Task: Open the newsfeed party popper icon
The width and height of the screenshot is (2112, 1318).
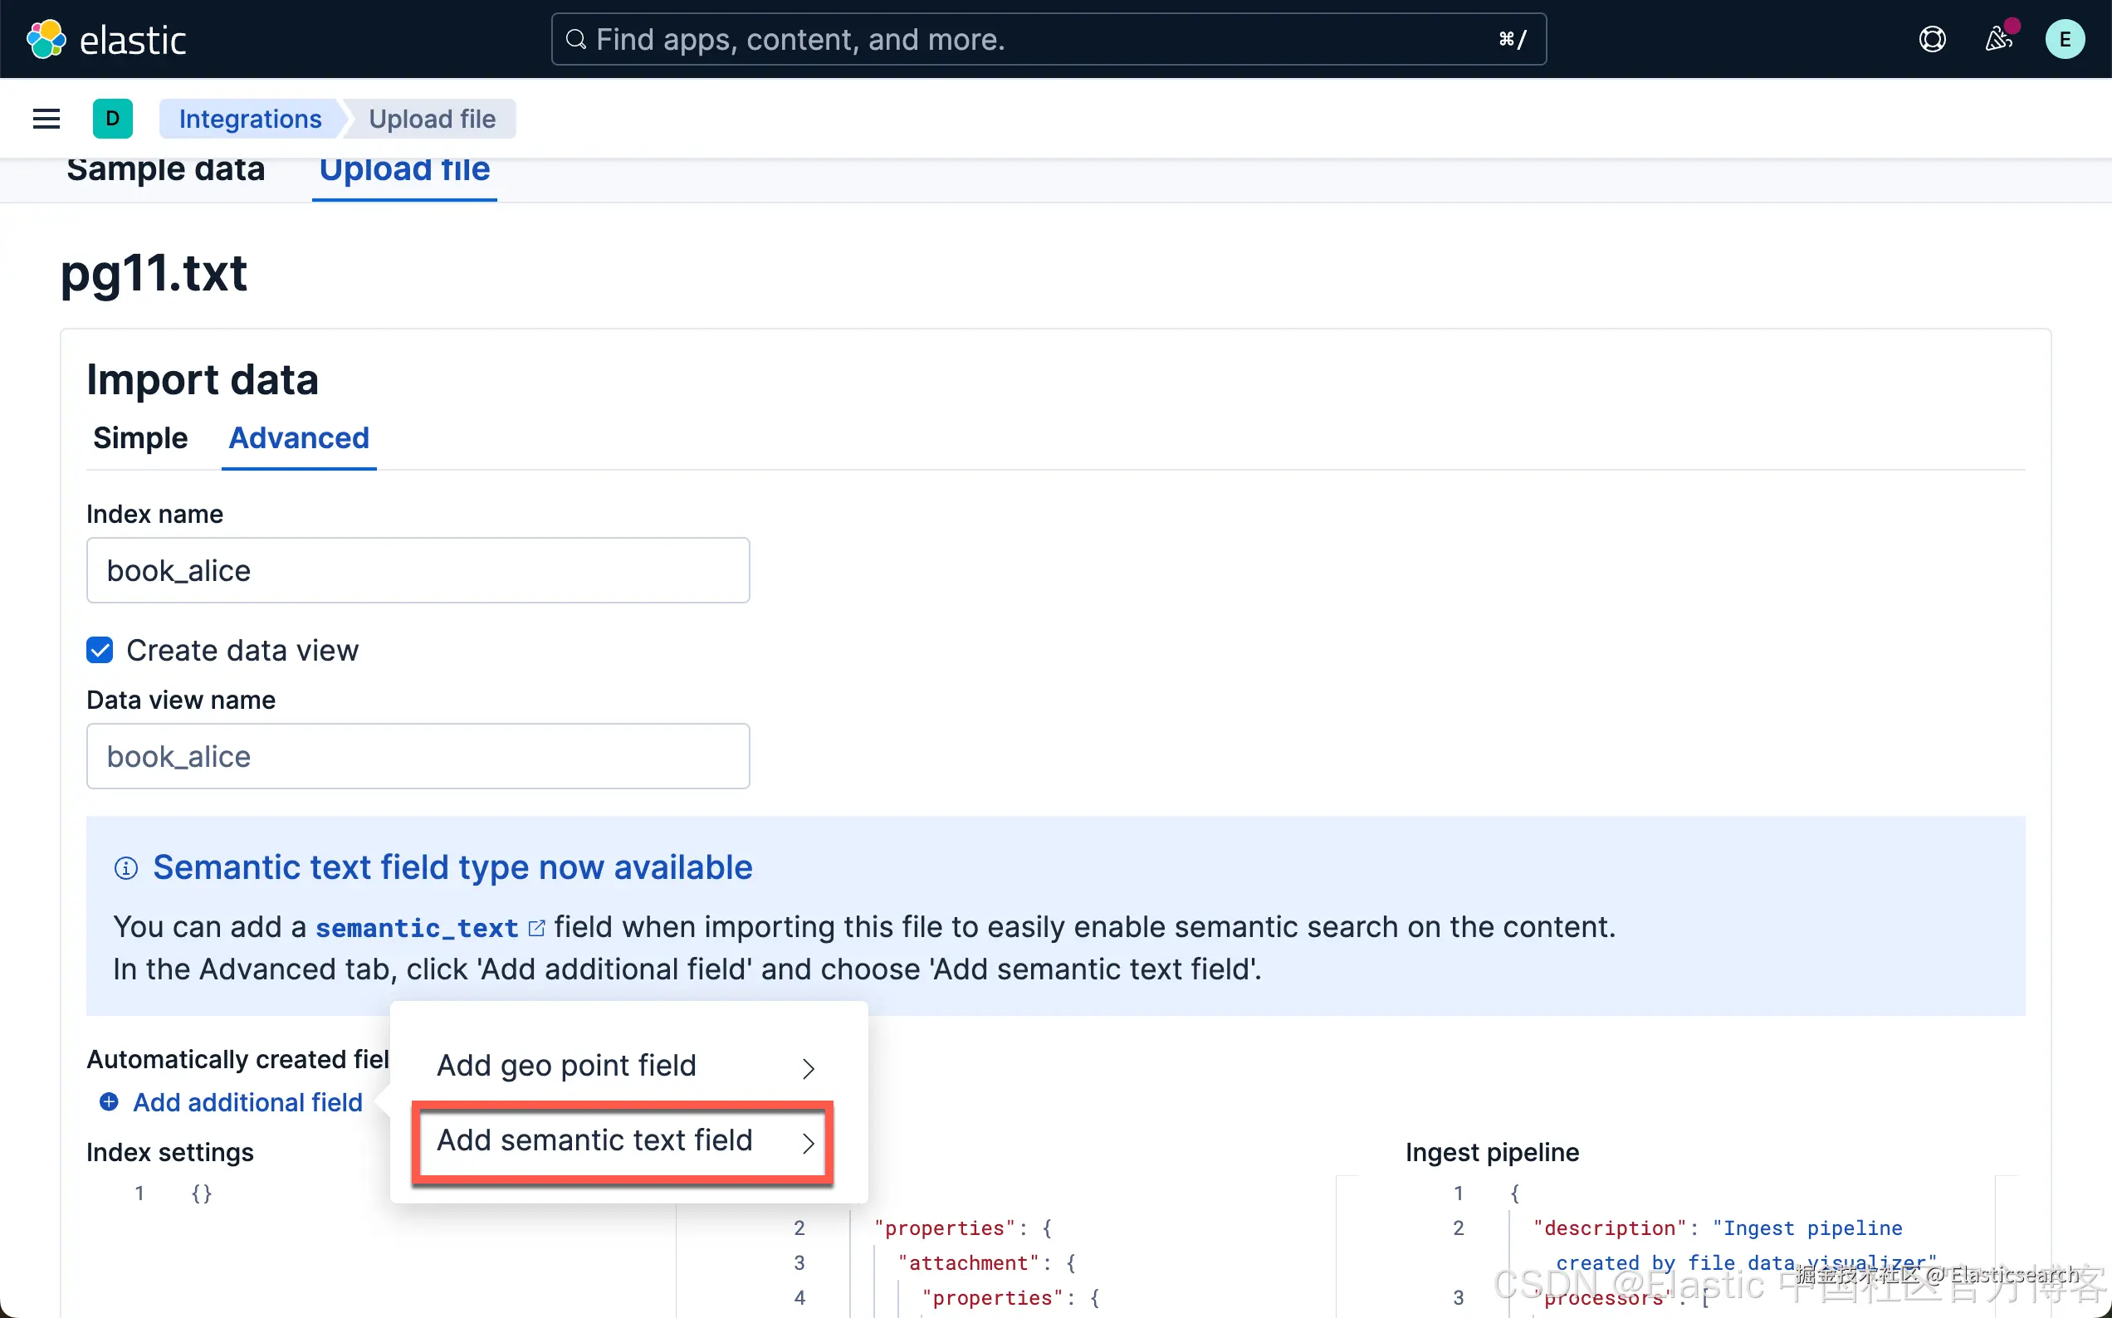Action: pos(1997,39)
